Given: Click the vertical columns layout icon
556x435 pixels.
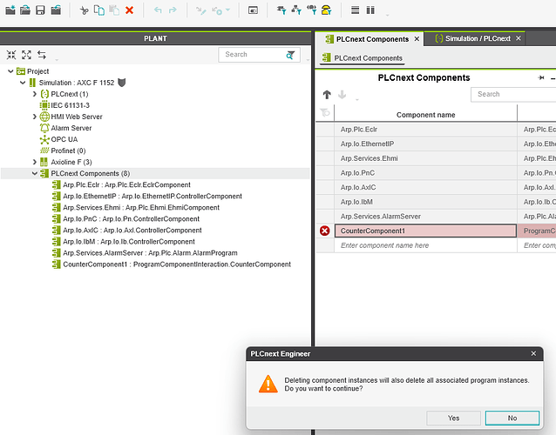Looking at the screenshot, I should pyautogui.click(x=370, y=10).
